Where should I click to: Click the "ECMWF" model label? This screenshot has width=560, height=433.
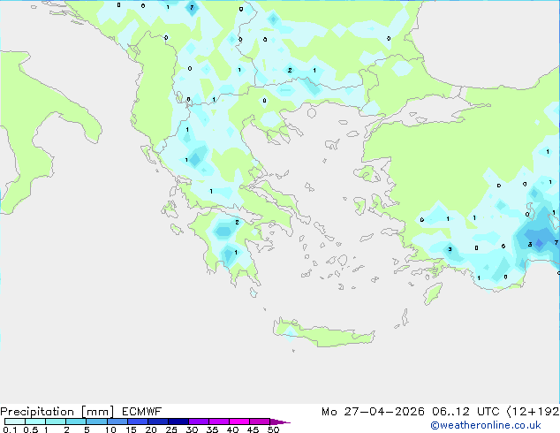[142, 412]
